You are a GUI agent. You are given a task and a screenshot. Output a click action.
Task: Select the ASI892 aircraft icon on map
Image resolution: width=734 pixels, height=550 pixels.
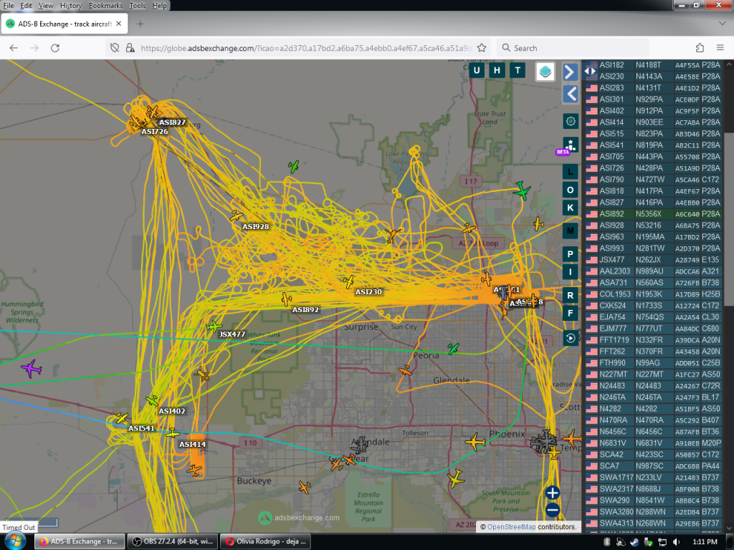coord(287,299)
